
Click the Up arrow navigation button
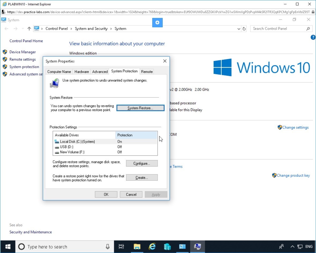pyautogui.click(x=29, y=29)
